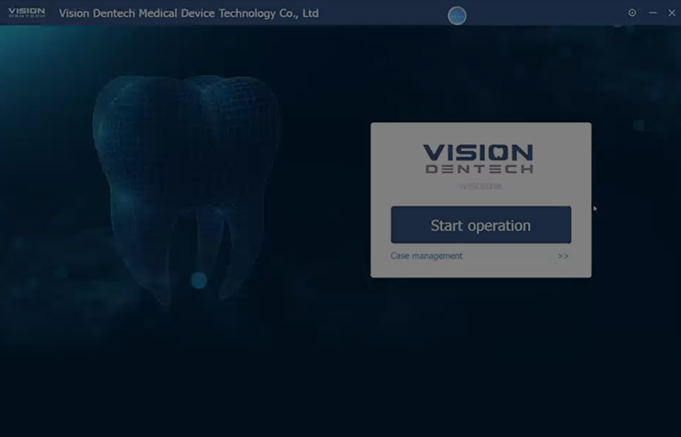Click blank space beside Case management in the panel
681x437 pixels.
(512, 256)
